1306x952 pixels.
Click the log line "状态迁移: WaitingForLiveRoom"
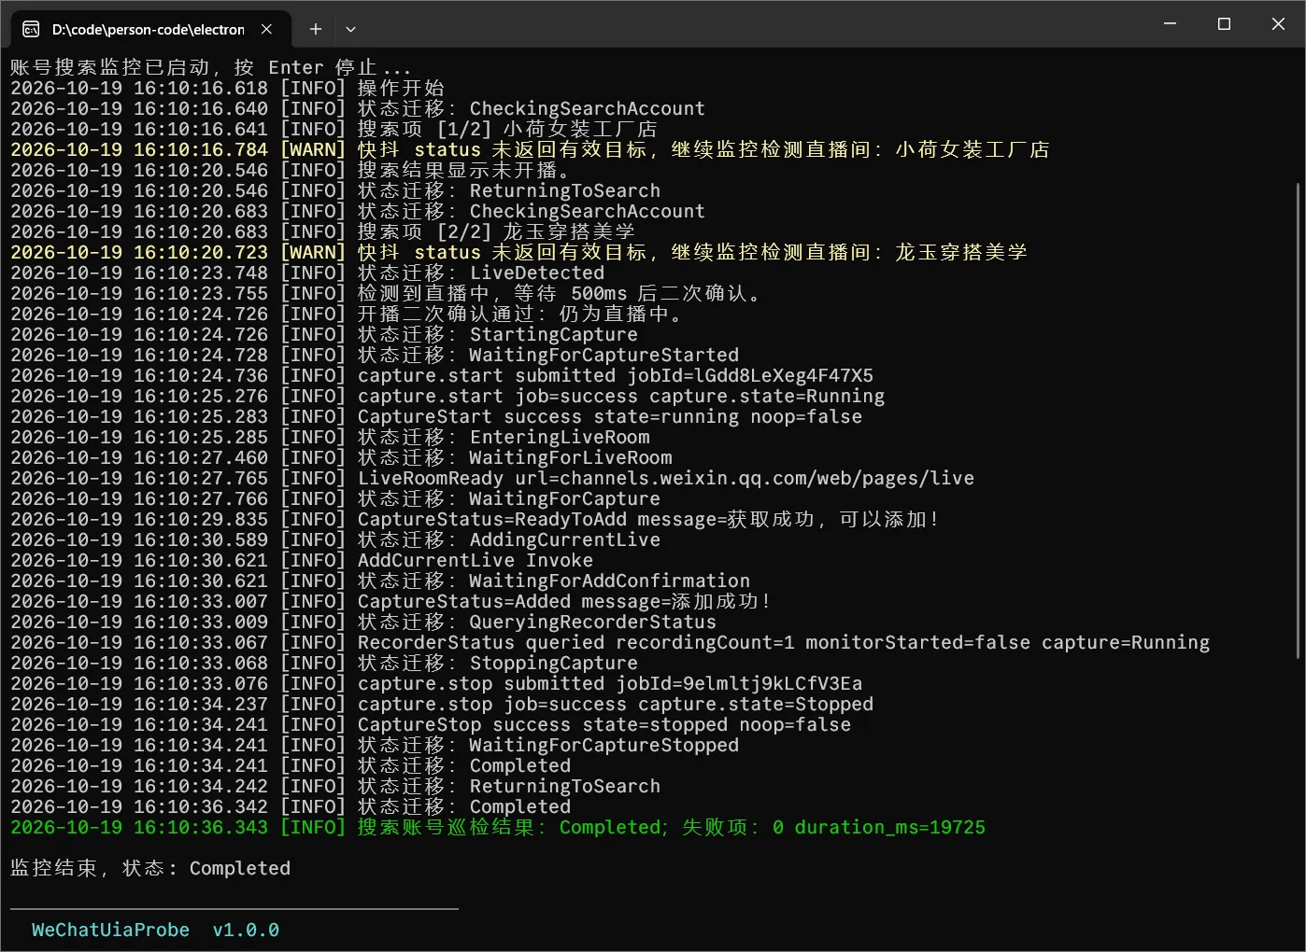(341, 457)
